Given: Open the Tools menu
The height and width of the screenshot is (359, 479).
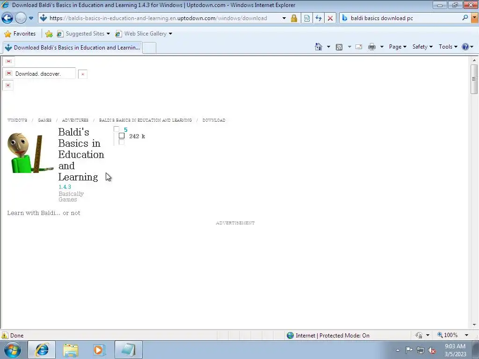Looking at the screenshot, I should point(448,47).
